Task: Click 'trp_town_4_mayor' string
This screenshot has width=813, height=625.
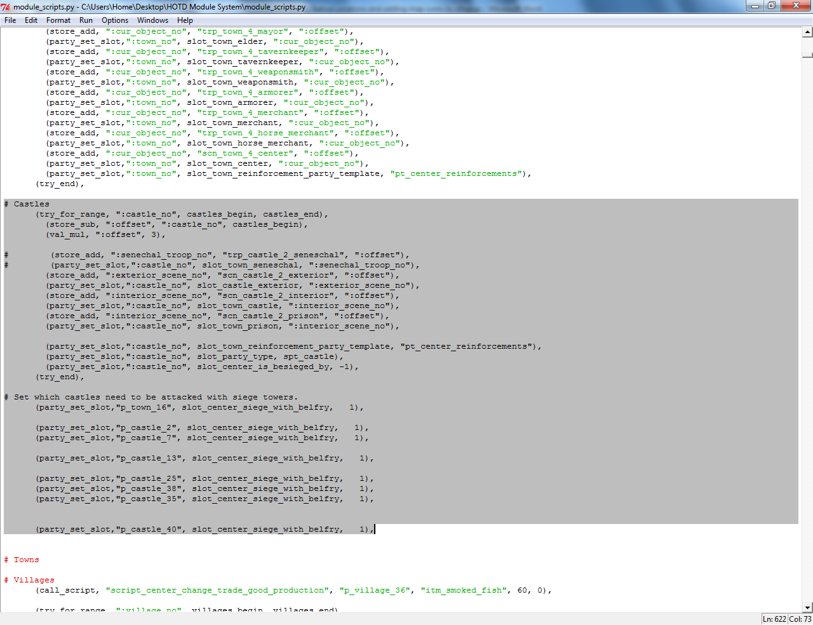Action: click(x=243, y=31)
